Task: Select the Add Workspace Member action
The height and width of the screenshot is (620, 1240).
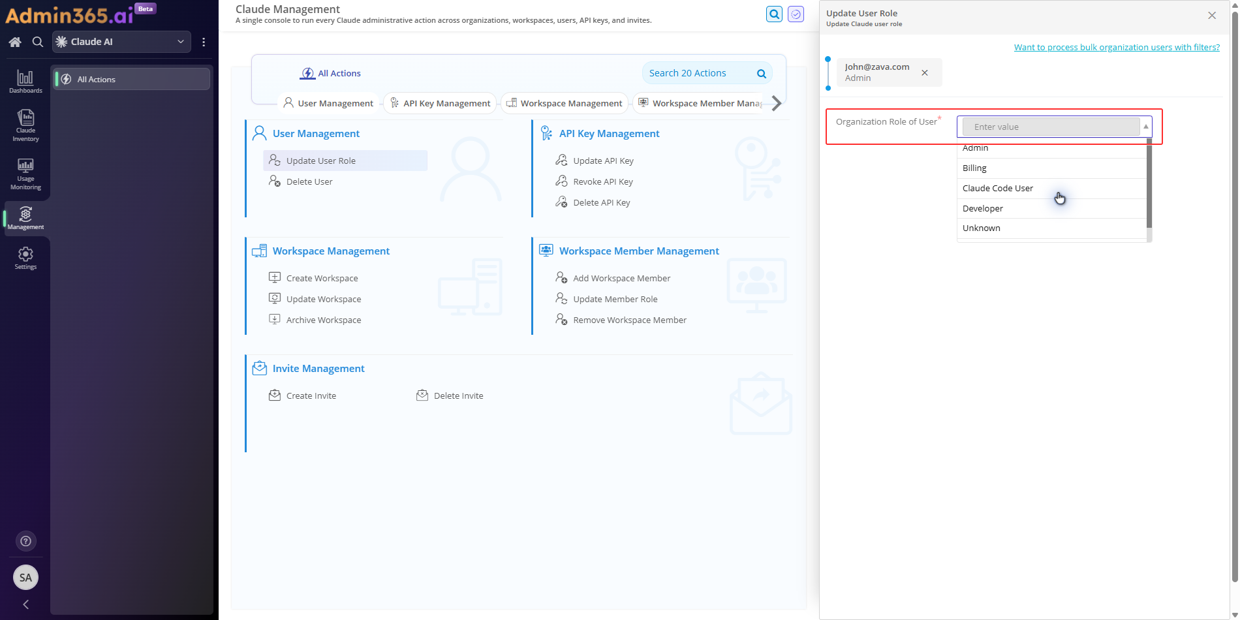Action: pyautogui.click(x=621, y=278)
